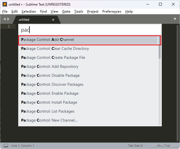Select 'Package Control: List Packages'
The image size is (180, 149).
[x=88, y=111]
